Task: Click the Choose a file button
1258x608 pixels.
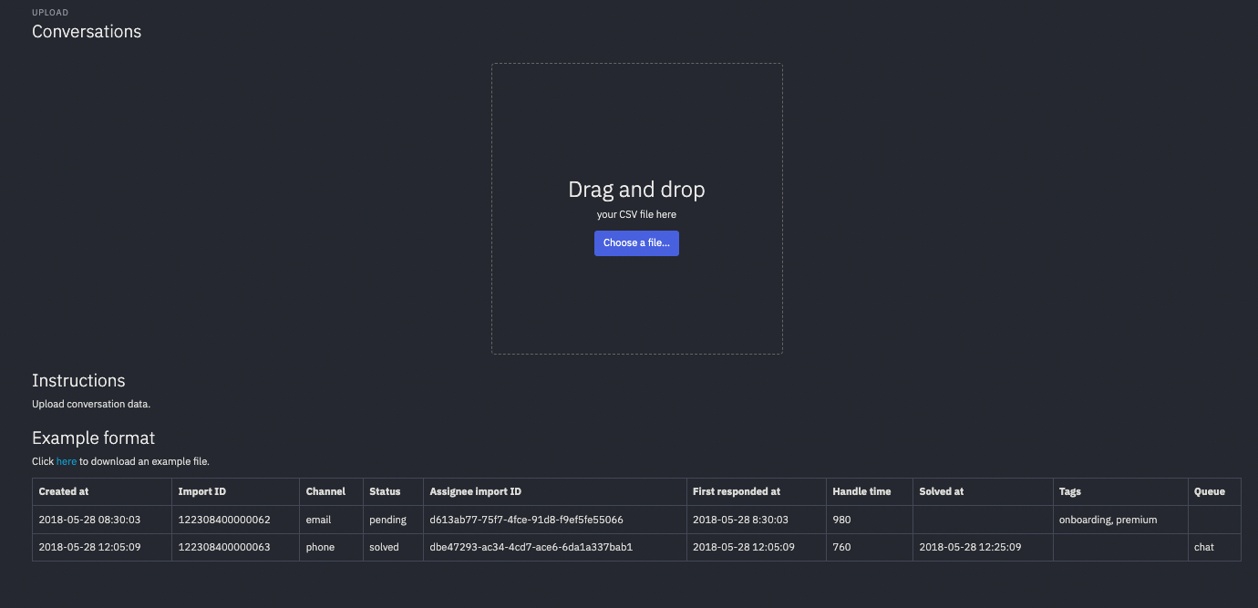Action: [x=636, y=243]
